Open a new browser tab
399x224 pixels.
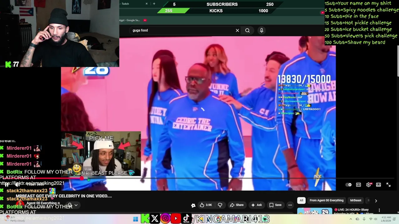tap(154, 4)
